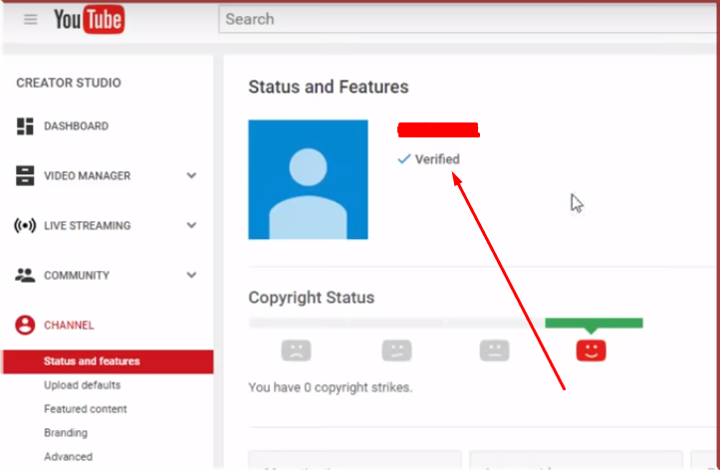The width and height of the screenshot is (720, 470).
Task: Click the Dashboard grid icon
Action: 26,126
